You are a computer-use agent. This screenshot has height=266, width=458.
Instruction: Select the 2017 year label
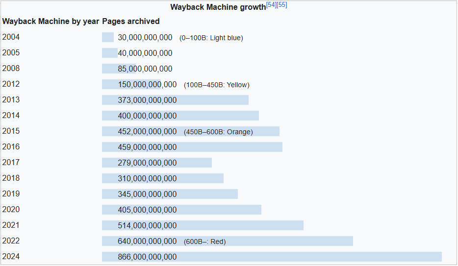[x=11, y=163]
